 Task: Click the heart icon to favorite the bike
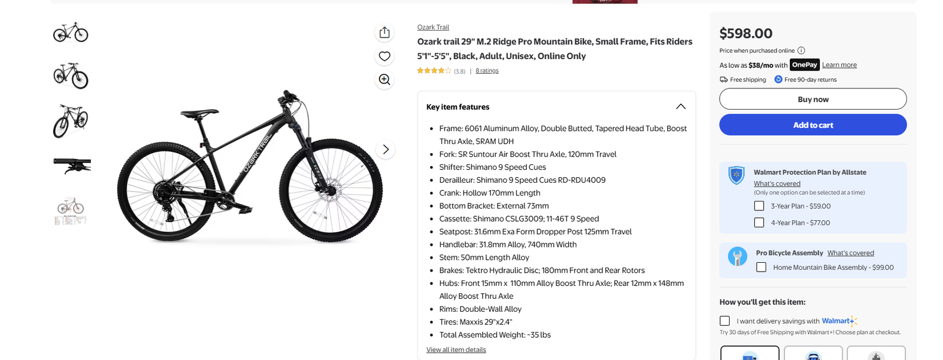click(x=384, y=57)
